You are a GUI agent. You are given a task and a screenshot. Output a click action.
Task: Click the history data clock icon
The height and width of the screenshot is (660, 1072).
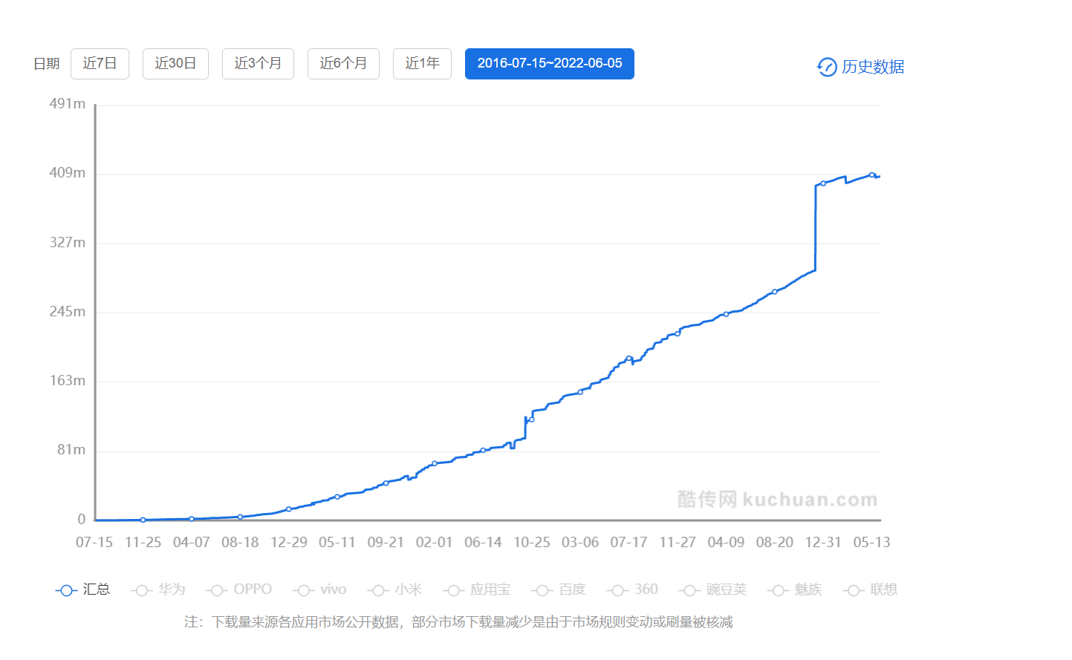[827, 67]
